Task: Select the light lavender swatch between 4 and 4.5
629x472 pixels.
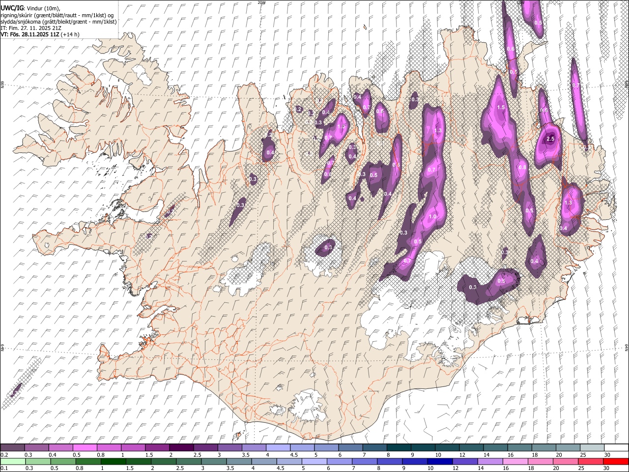Action: click(x=278, y=448)
